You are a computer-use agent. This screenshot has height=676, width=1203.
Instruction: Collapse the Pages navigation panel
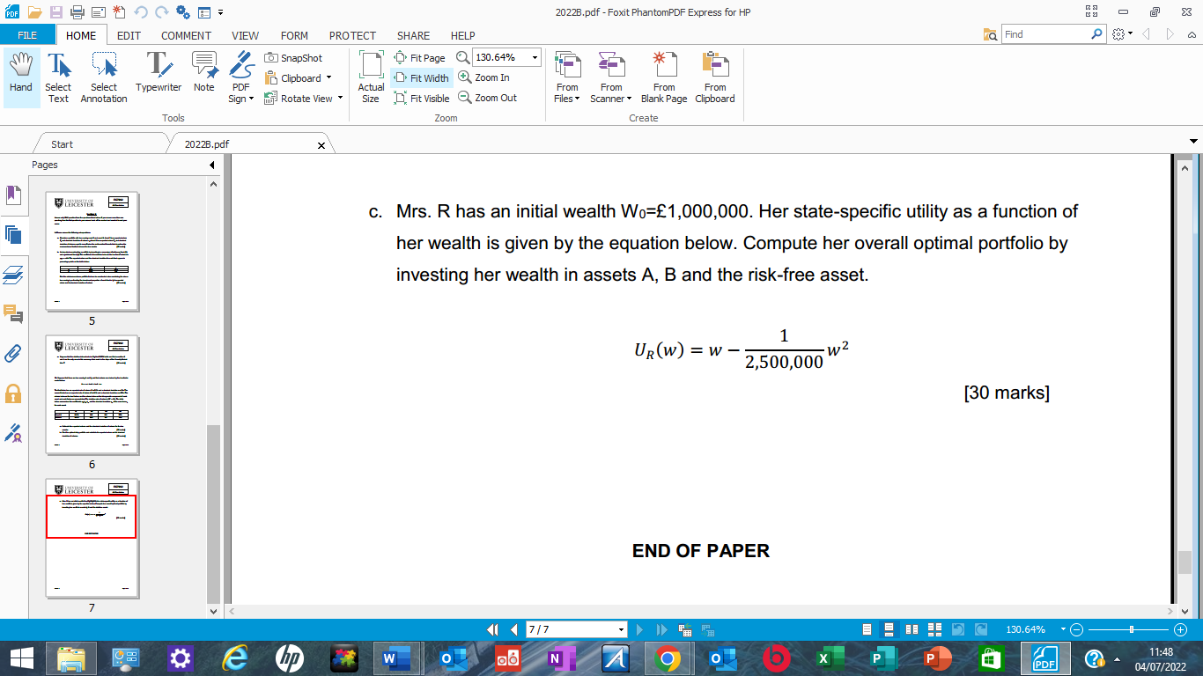(211, 165)
